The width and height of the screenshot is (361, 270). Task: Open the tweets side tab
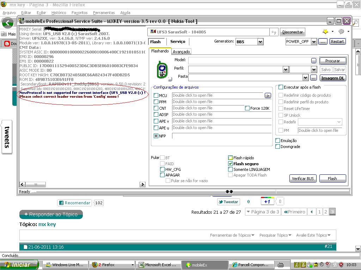point(7,137)
